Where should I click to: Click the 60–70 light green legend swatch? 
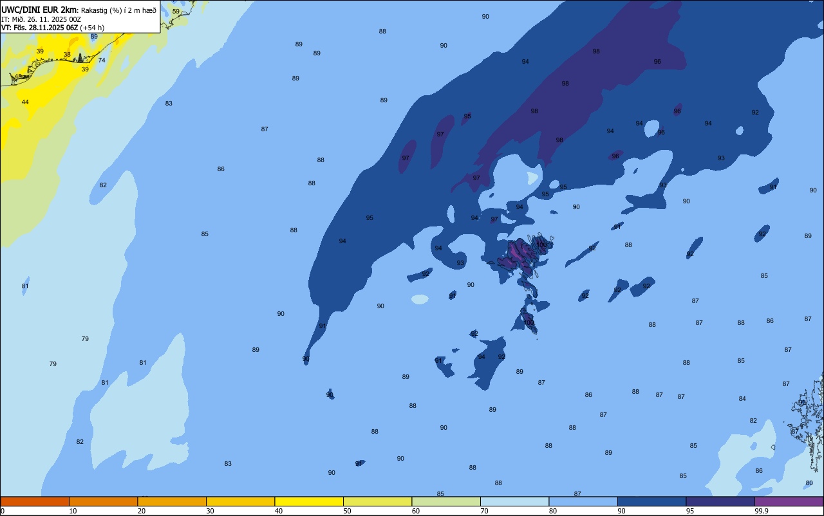[x=446, y=501]
